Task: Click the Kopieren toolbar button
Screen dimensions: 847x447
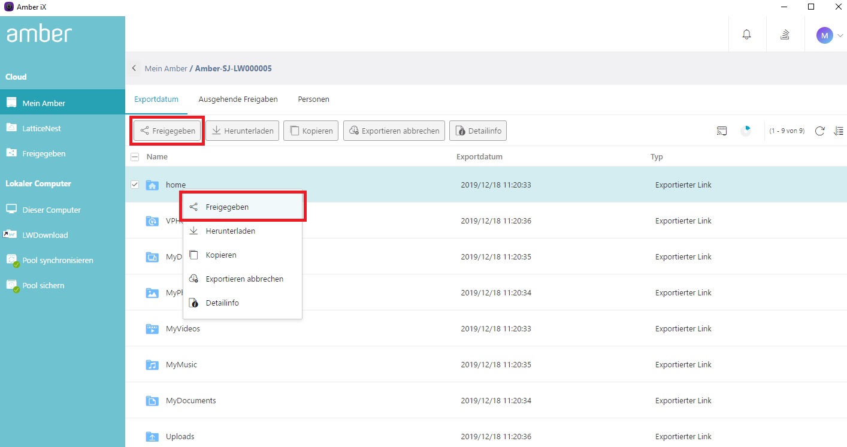Action: (311, 131)
